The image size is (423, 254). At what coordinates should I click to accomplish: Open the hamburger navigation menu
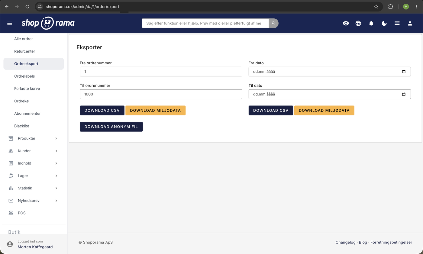[x=10, y=23]
